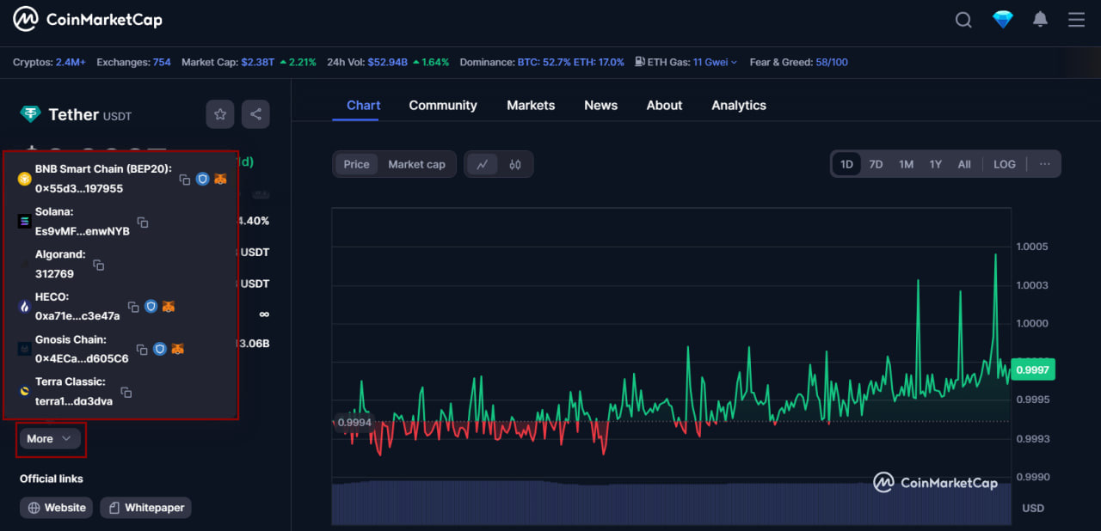Switch to the candlestick chart view
This screenshot has height=531, width=1101.
point(515,164)
